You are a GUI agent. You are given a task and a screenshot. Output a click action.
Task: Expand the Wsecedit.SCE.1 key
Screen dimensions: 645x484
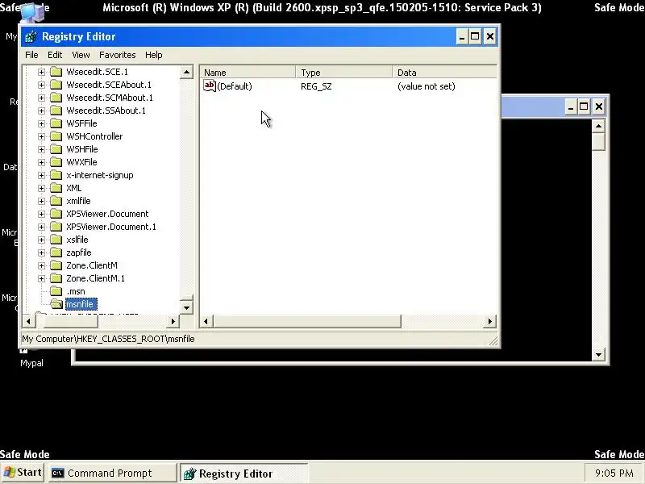coord(41,72)
